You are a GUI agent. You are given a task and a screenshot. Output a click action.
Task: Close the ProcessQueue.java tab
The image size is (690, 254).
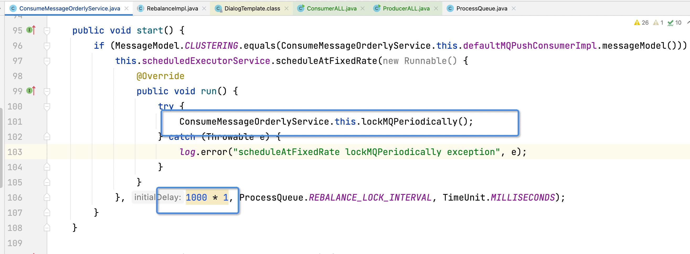pos(513,8)
